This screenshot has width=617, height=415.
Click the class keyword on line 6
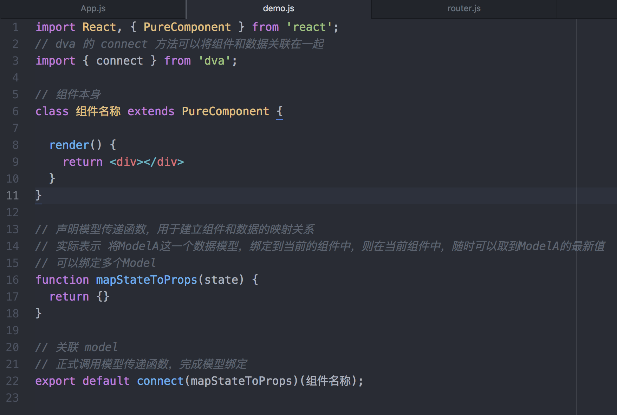click(x=52, y=111)
